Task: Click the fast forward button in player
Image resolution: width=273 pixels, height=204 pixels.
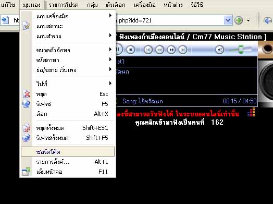Action: pyautogui.click(x=171, y=50)
